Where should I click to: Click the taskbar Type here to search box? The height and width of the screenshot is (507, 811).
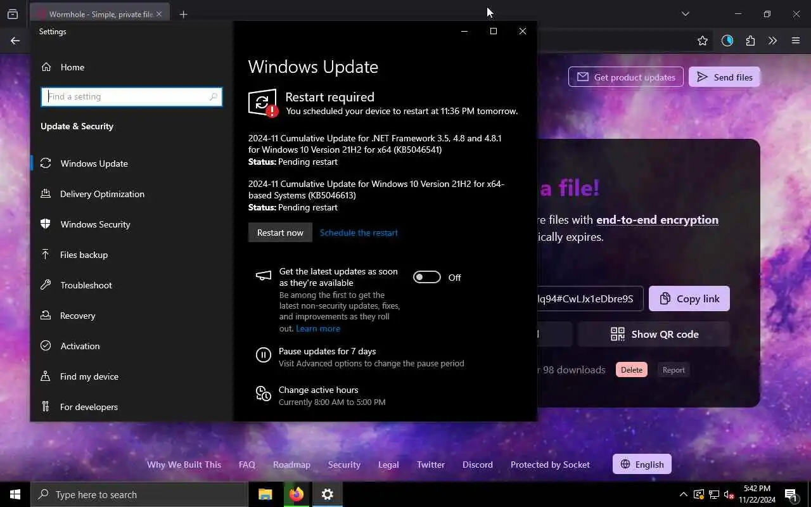point(139,494)
